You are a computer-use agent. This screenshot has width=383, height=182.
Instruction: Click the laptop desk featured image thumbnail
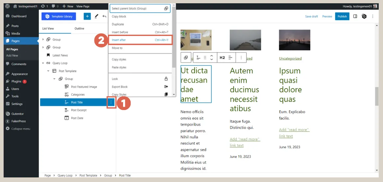tap(196, 40)
